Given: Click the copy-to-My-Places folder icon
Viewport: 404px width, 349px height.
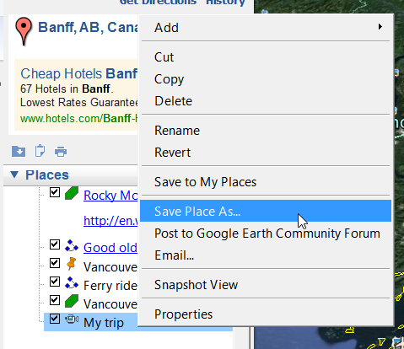Looking at the screenshot, I should (x=19, y=152).
